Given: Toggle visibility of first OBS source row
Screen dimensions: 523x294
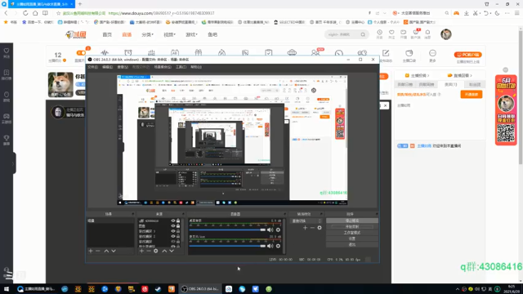Looking at the screenshot, I should 172,220.
